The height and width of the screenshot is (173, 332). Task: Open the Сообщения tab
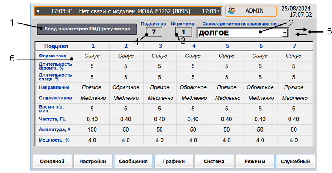click(133, 162)
